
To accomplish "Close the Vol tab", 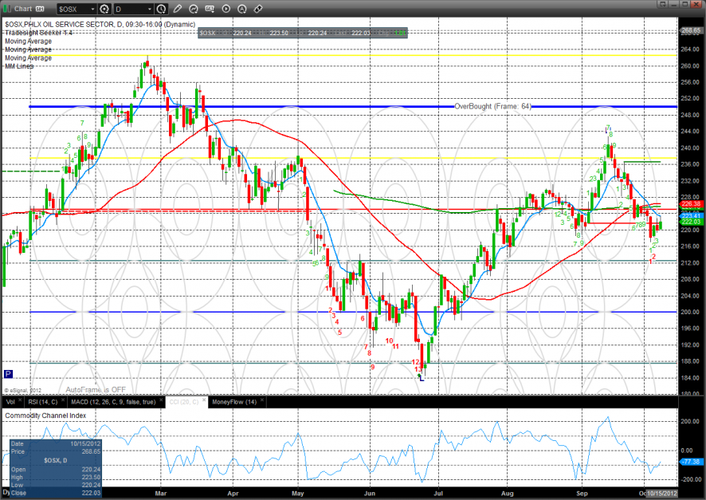I will 20,400.
